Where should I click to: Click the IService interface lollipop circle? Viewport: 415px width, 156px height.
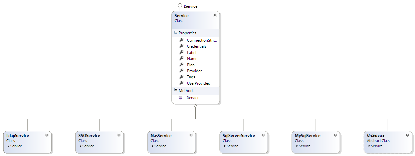[x=180, y=6]
